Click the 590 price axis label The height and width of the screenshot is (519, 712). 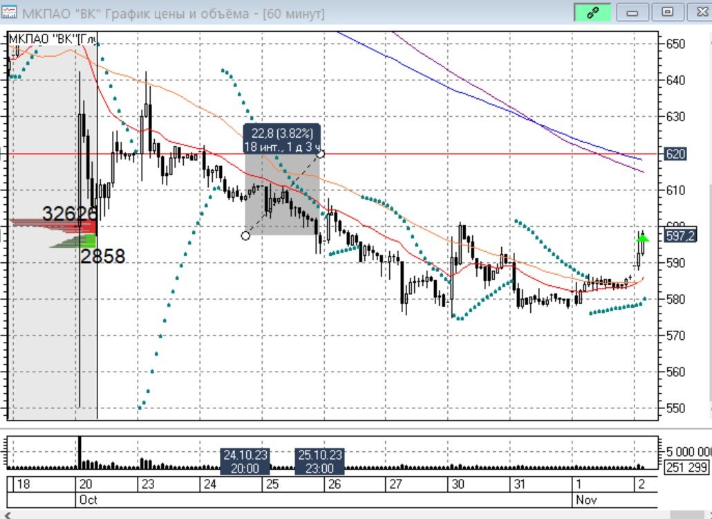pyautogui.click(x=675, y=263)
